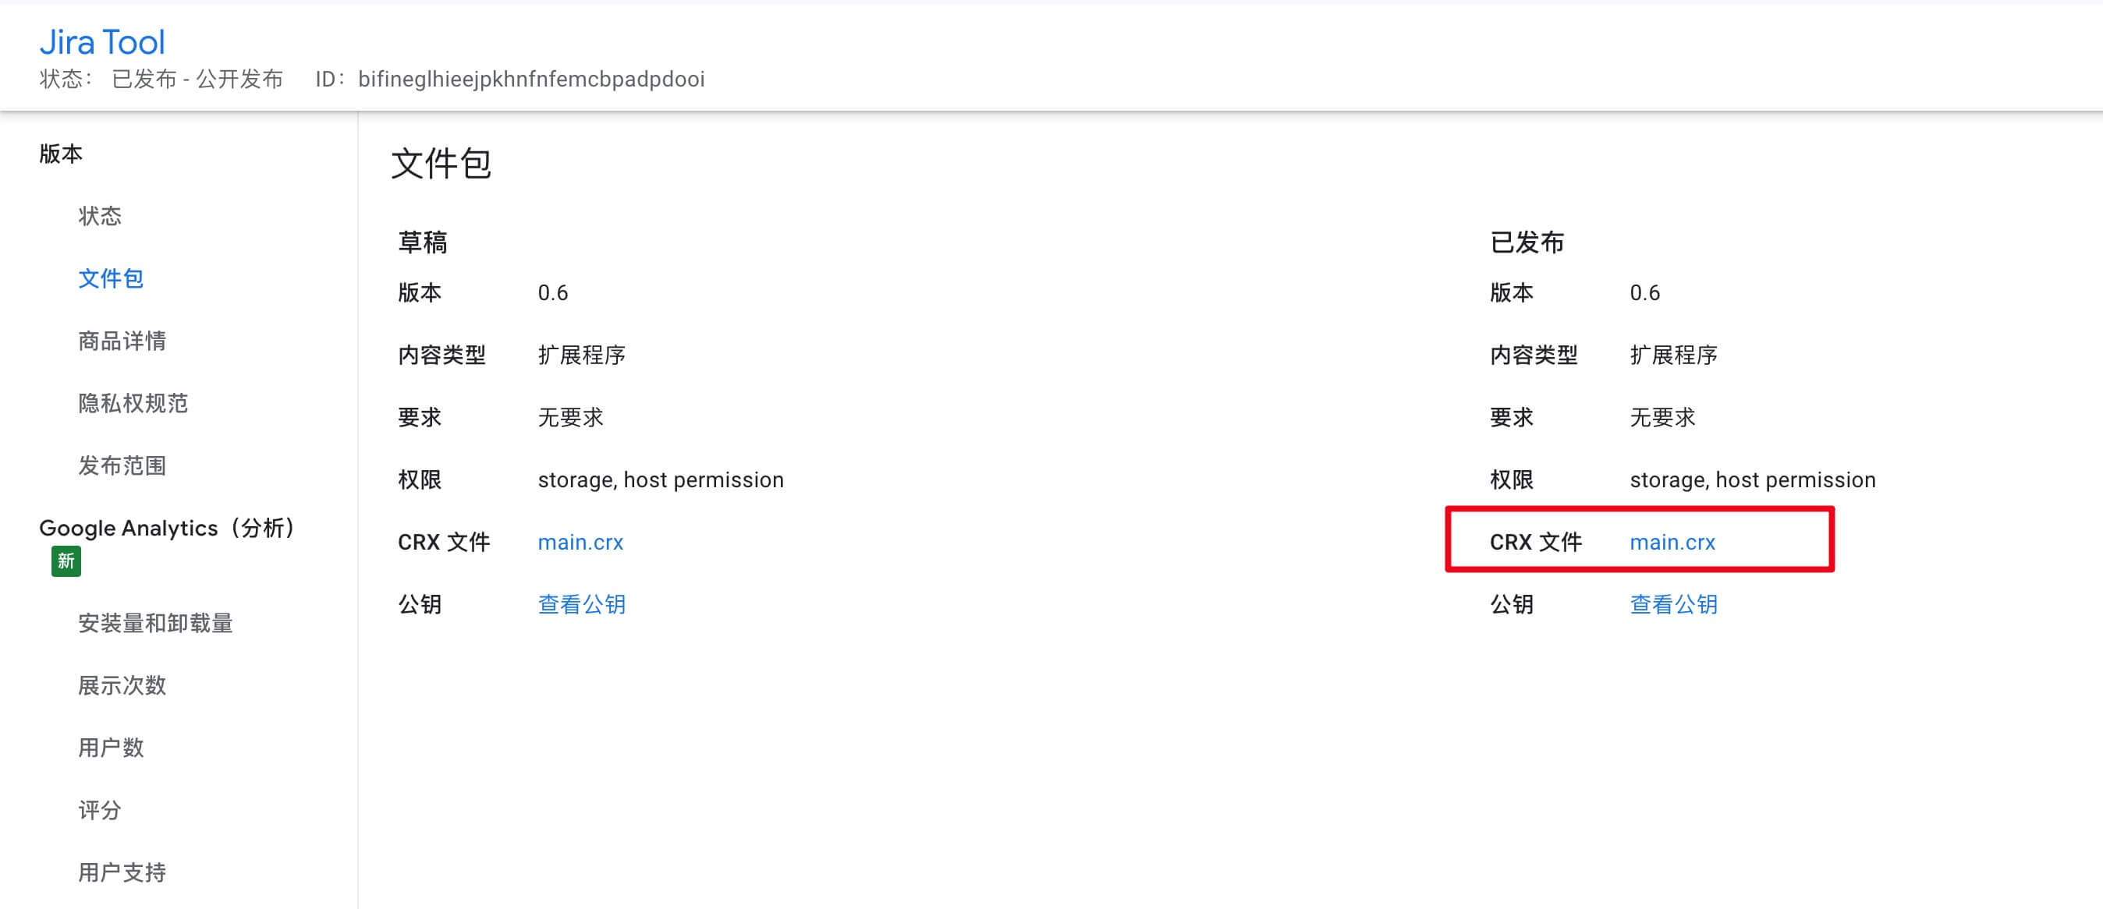Select 状态 in the sidebar
The width and height of the screenshot is (2103, 909).
click(x=100, y=215)
